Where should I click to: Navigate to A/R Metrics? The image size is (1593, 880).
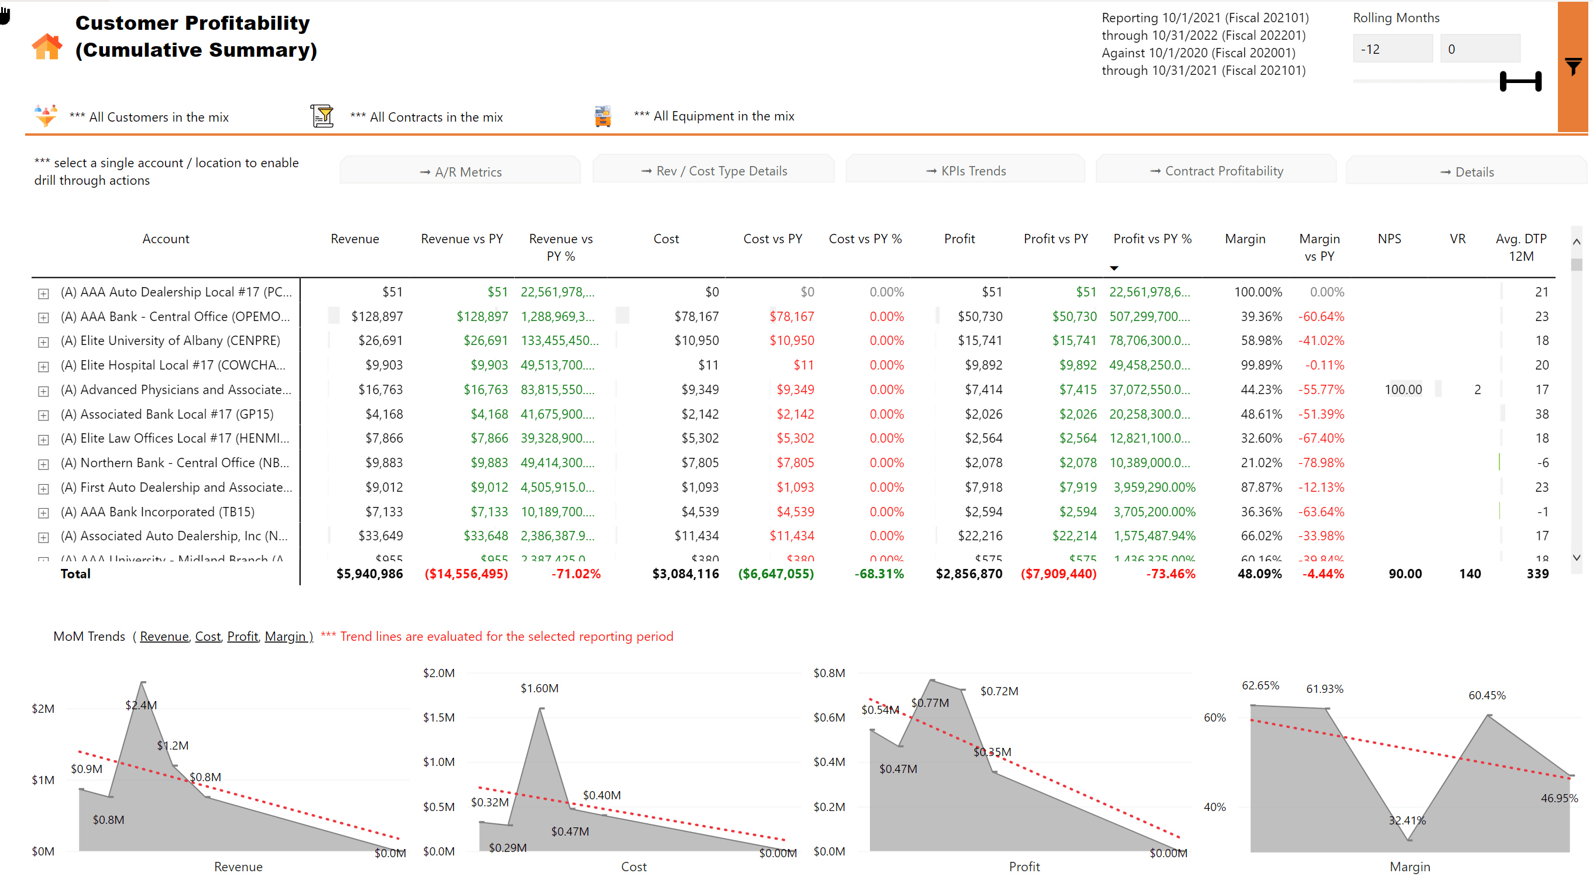pyautogui.click(x=460, y=171)
